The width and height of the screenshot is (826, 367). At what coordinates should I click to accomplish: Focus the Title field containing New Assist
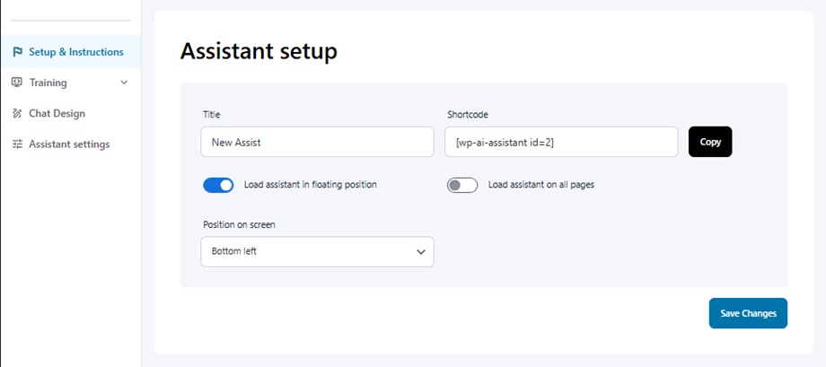coord(316,142)
